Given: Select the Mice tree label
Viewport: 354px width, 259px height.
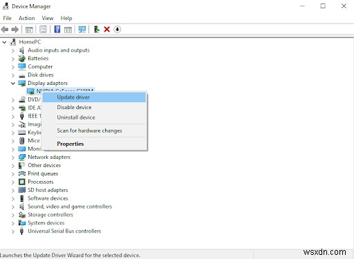Looking at the screenshot, I should click(34, 141).
